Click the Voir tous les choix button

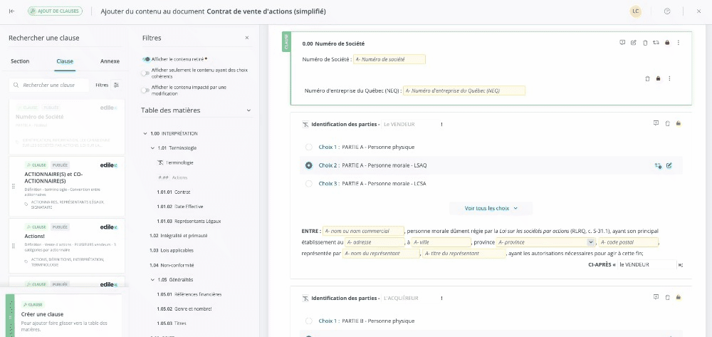[491, 208]
